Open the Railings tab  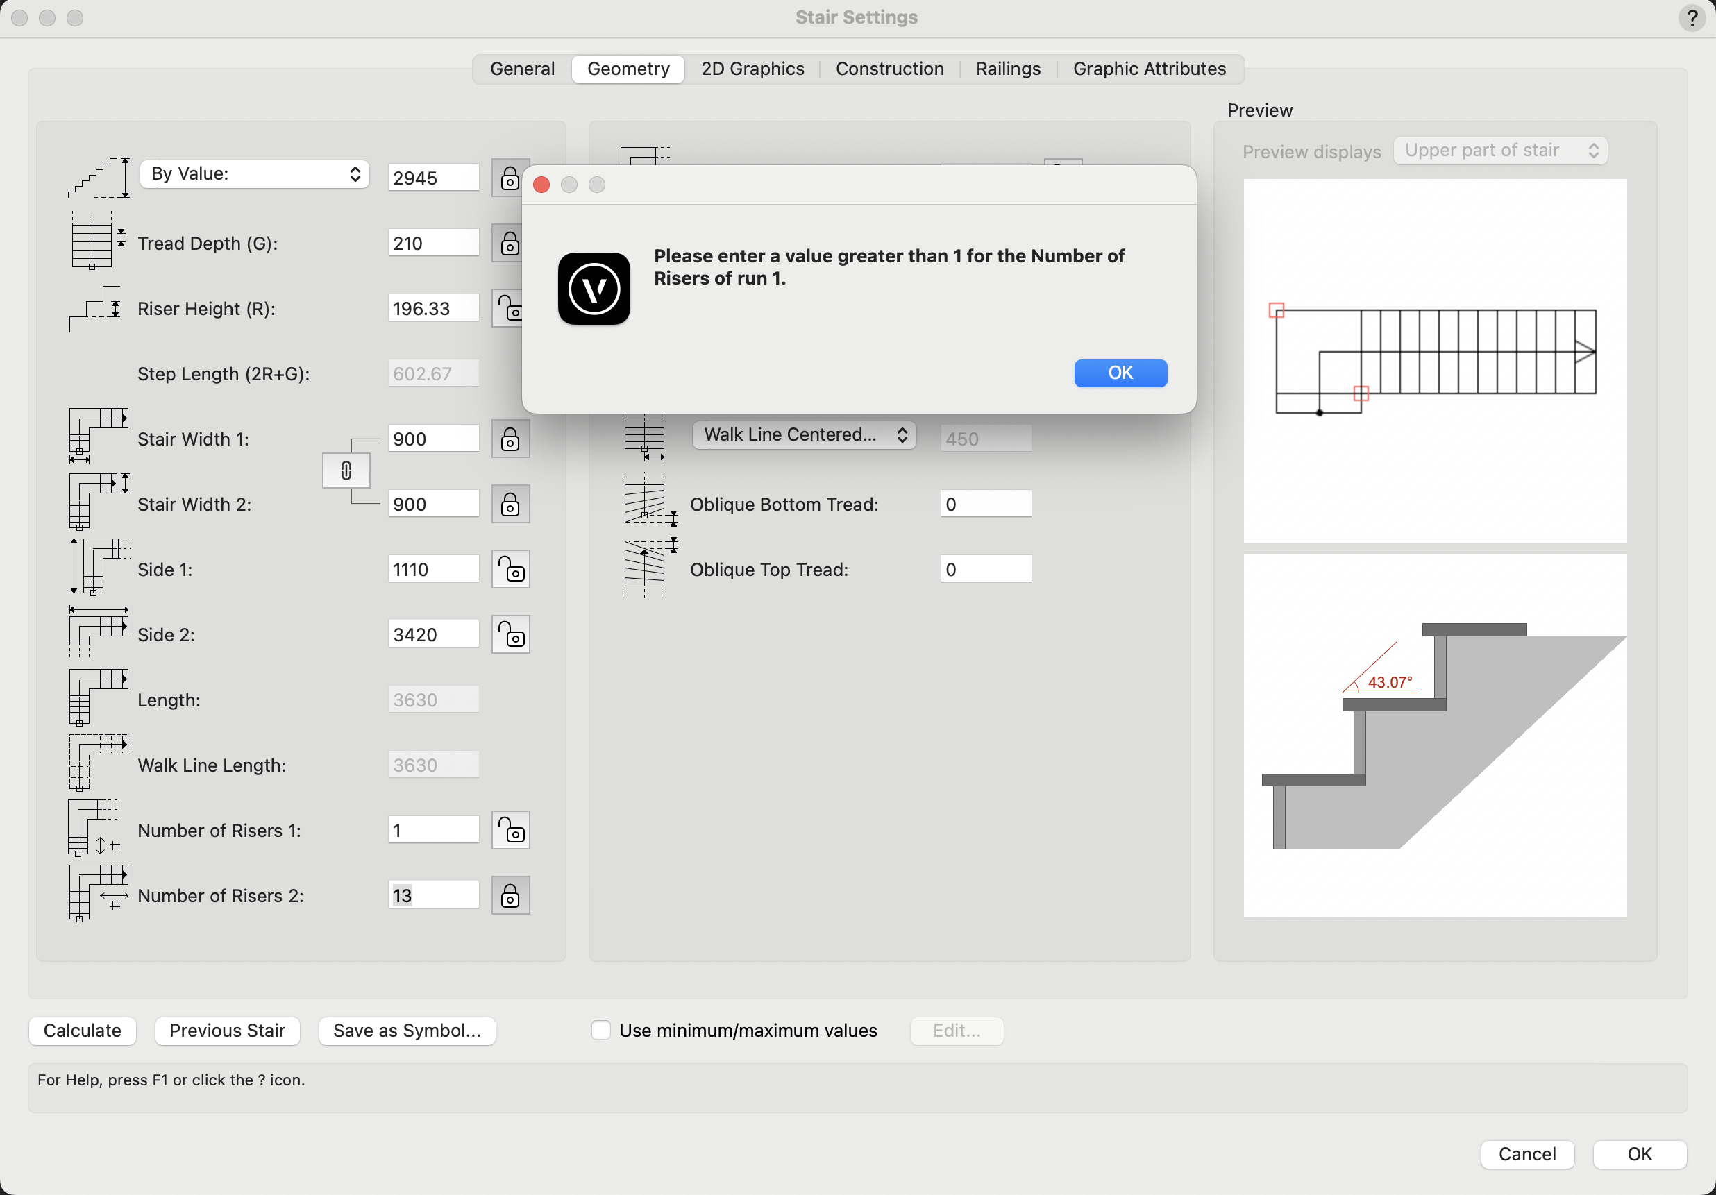(1007, 69)
